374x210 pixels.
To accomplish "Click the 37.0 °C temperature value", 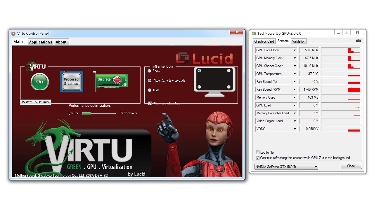I will click(309, 74).
